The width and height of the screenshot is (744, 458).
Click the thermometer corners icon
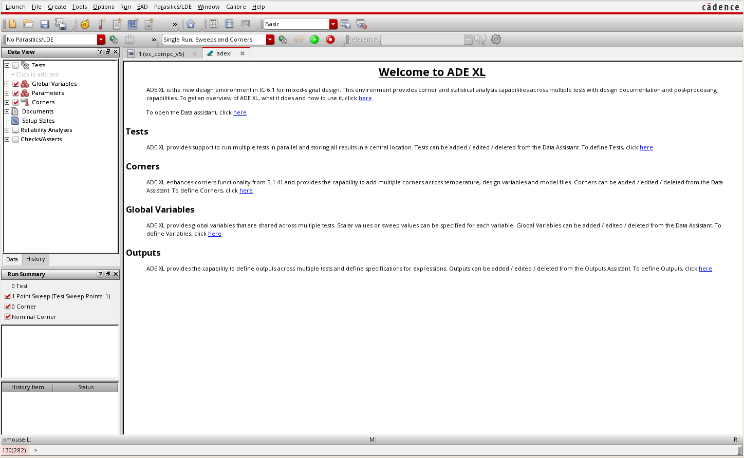tap(101, 24)
